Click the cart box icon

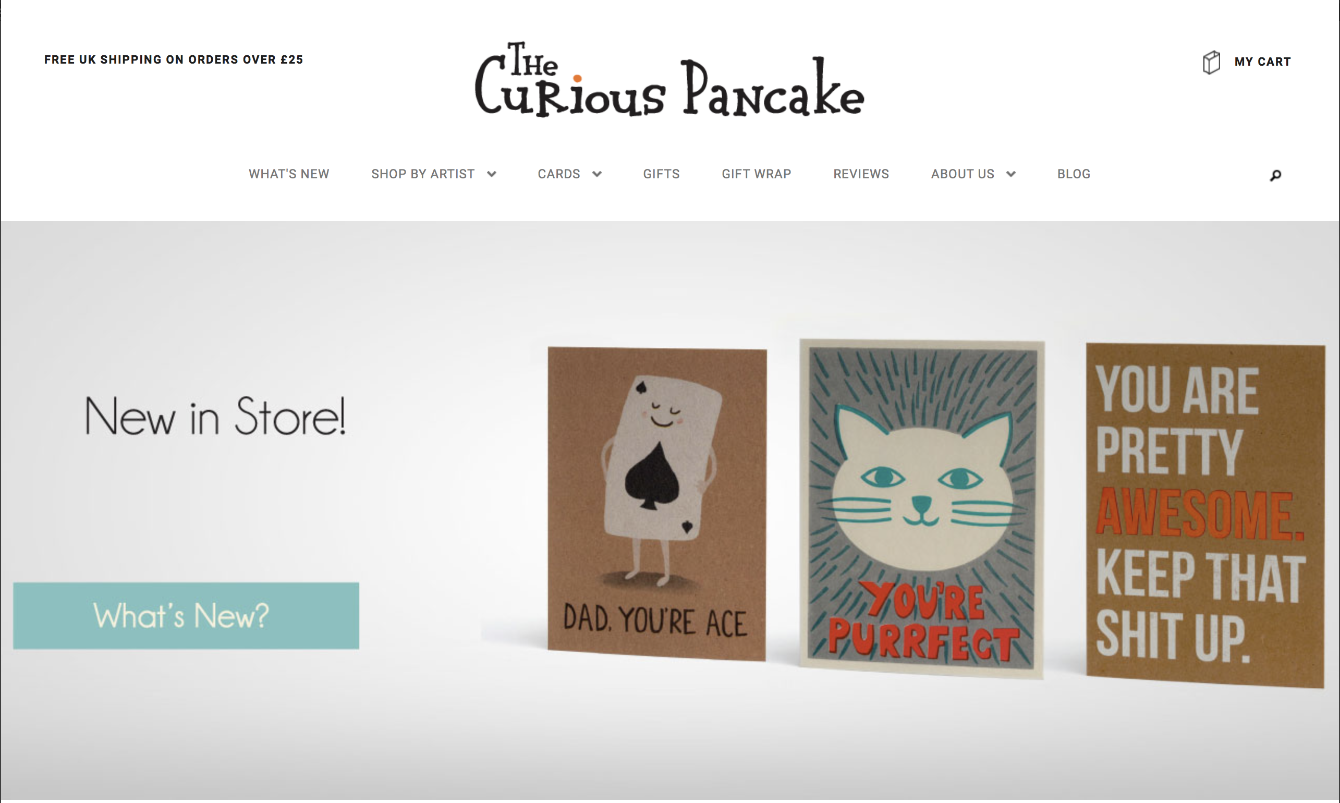pos(1211,62)
